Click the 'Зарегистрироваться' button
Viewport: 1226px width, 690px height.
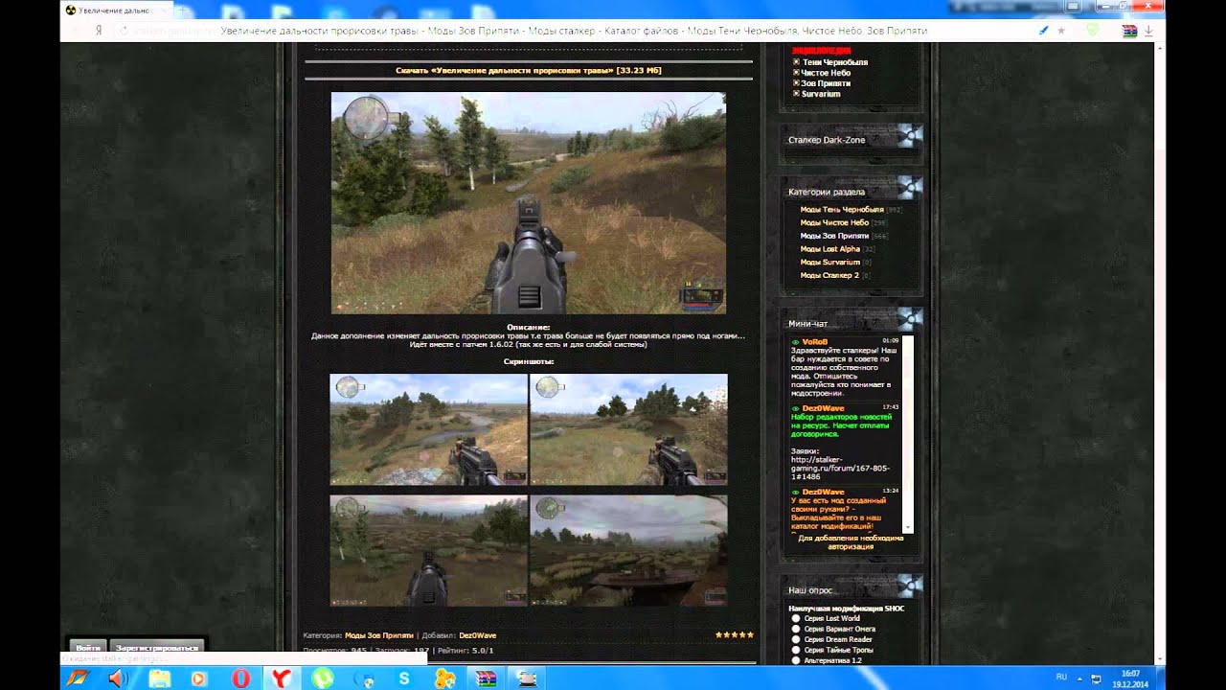click(157, 648)
